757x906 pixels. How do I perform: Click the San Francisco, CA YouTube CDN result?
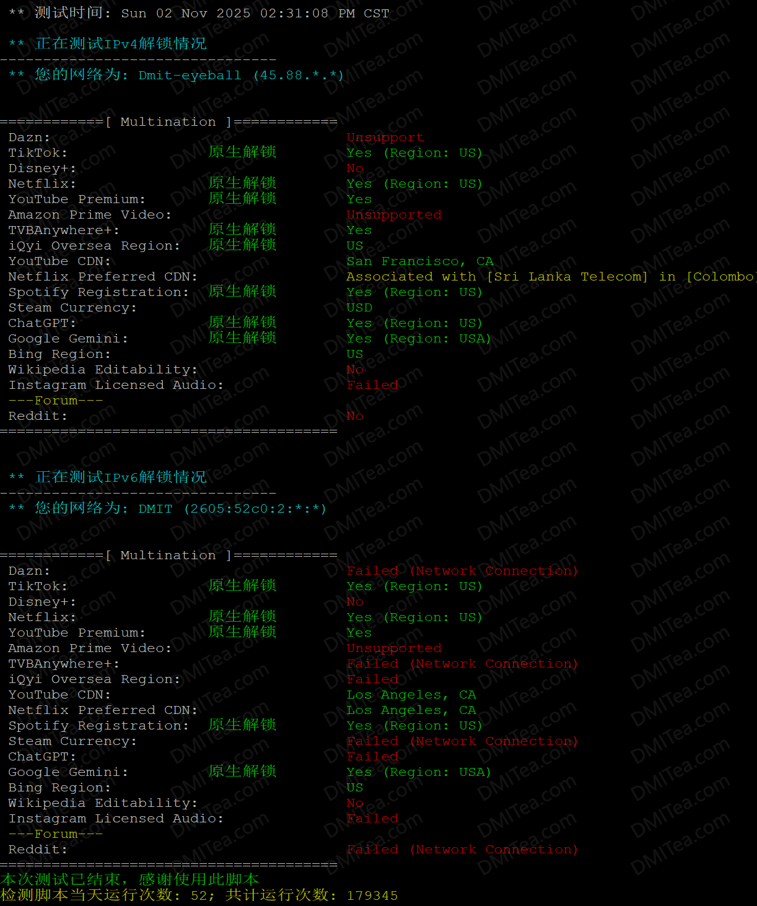point(419,261)
